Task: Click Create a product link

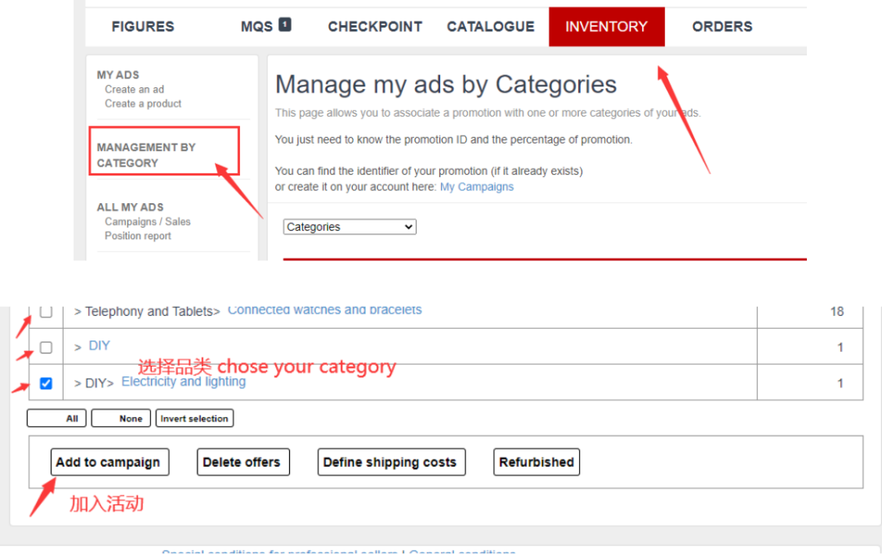Action: (x=143, y=104)
